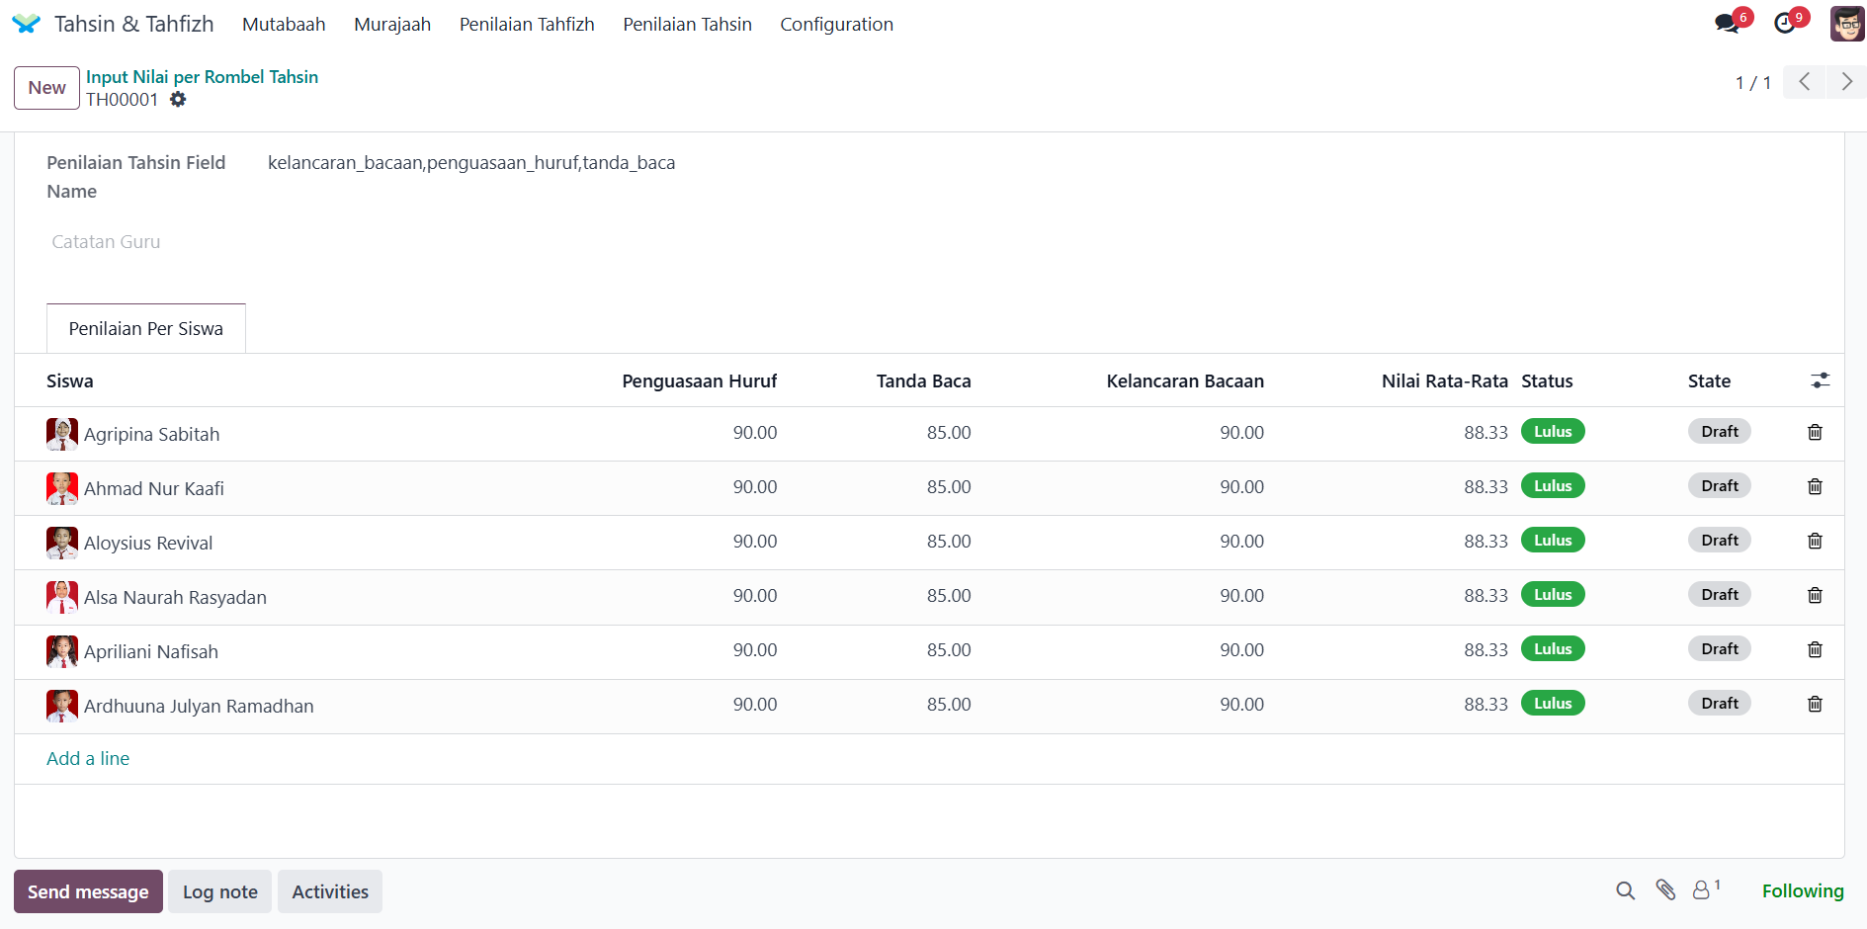This screenshot has height=929, width=1867.
Task: Click the gear icon beside TH00001
Action: (x=178, y=100)
